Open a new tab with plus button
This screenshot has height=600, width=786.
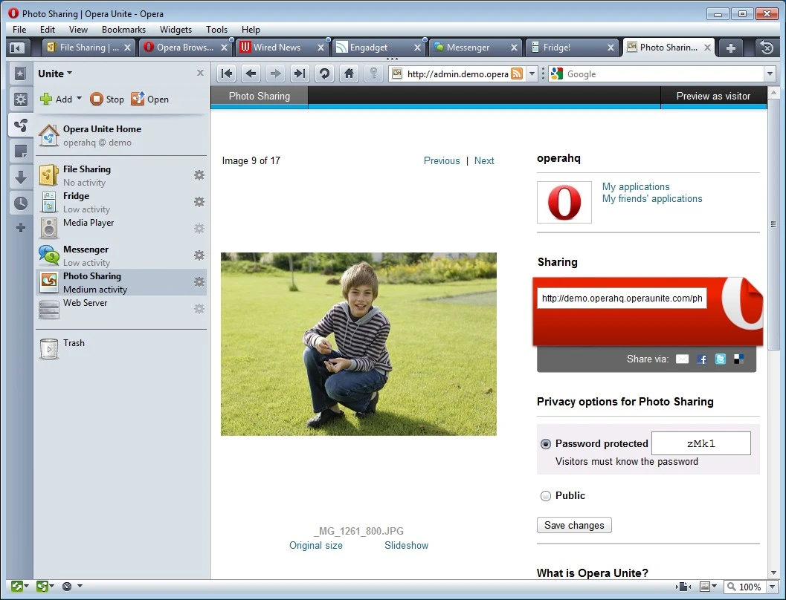pyautogui.click(x=731, y=48)
